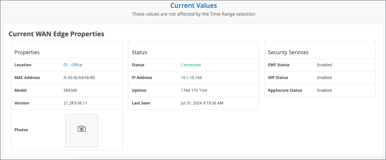Click the MAC Address field label
This screenshot has width=386, height=160.
27,78
